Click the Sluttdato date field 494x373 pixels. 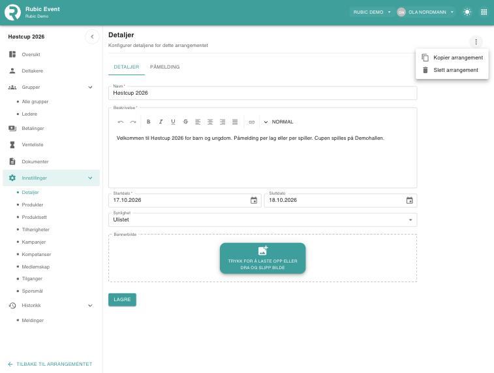pyautogui.click(x=341, y=200)
